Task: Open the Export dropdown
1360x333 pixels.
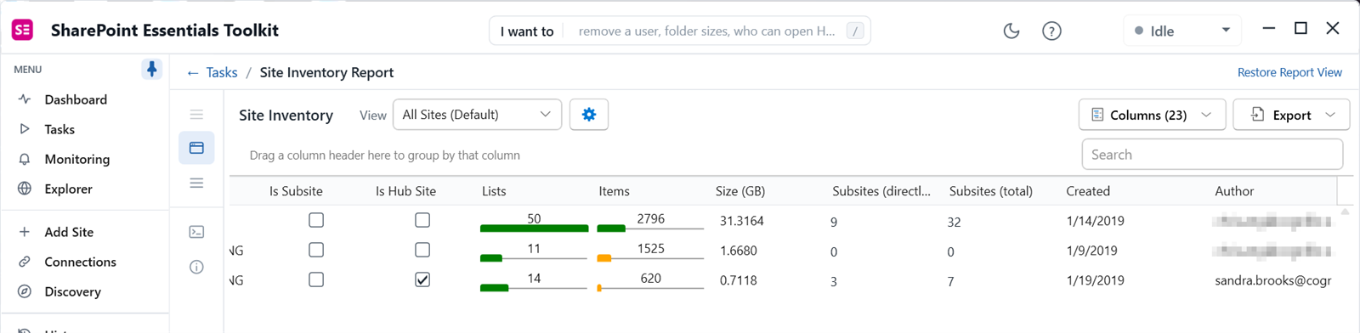Action: point(1291,115)
